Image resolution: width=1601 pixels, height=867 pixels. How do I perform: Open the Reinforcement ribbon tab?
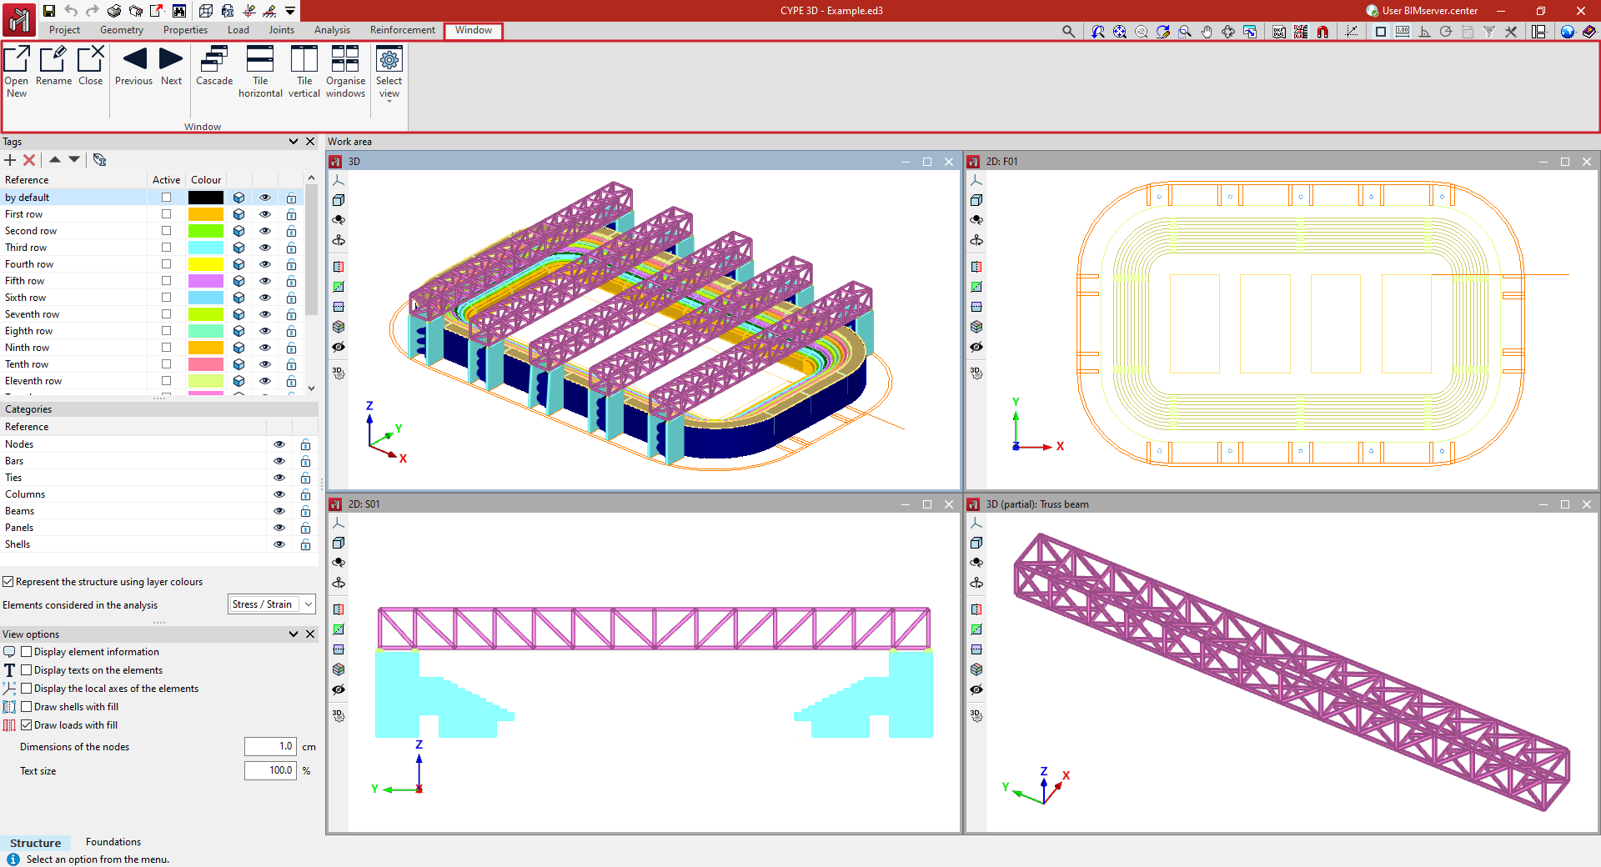[x=403, y=30]
